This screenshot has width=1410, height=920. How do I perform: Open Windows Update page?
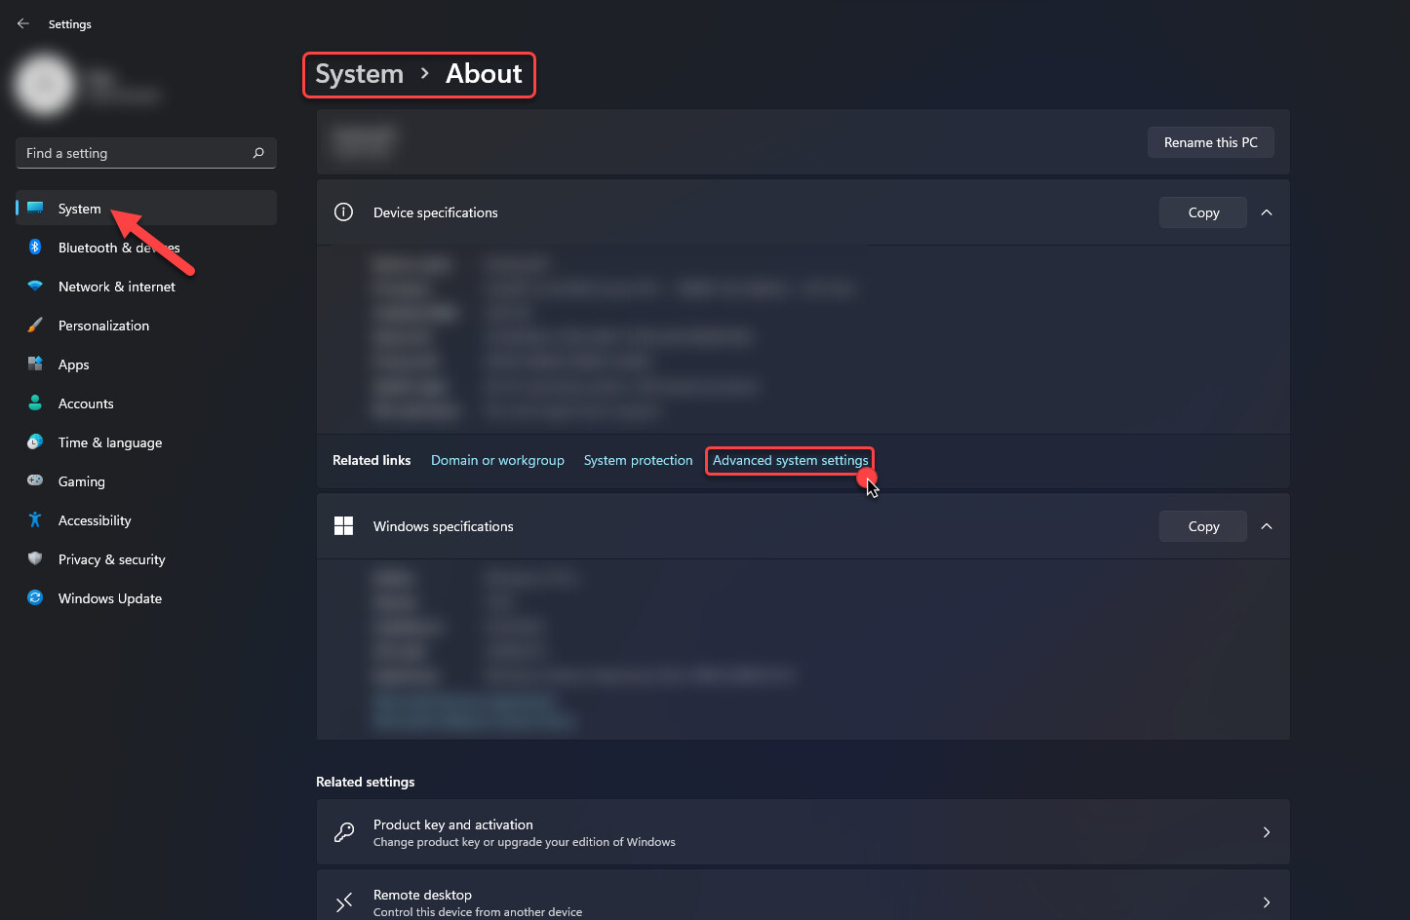pyautogui.click(x=146, y=598)
